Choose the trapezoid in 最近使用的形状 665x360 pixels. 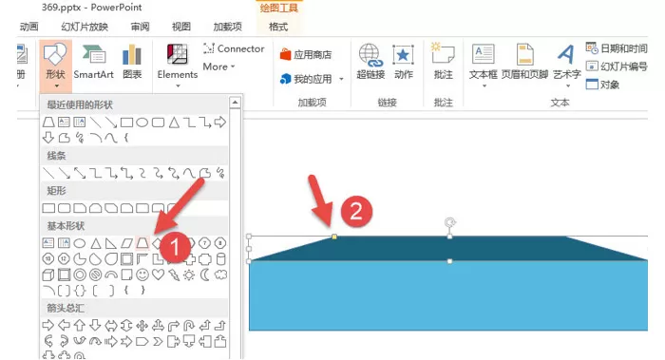[x=48, y=123]
